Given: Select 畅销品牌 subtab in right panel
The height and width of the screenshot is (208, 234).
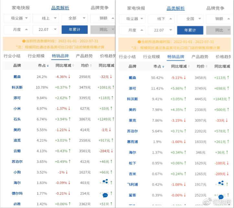Looking at the screenshot, I should pyautogui.click(x=176, y=57).
